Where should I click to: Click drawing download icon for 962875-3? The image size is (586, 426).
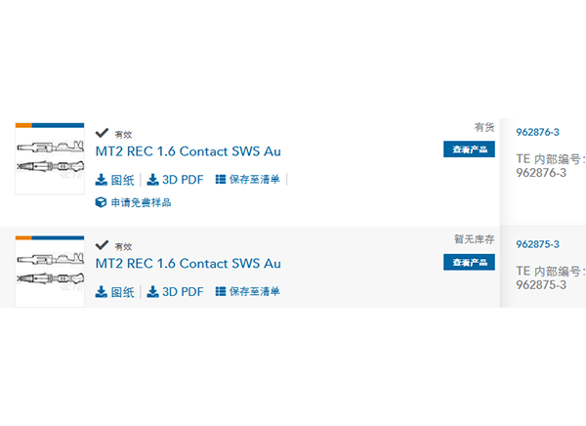click(101, 292)
